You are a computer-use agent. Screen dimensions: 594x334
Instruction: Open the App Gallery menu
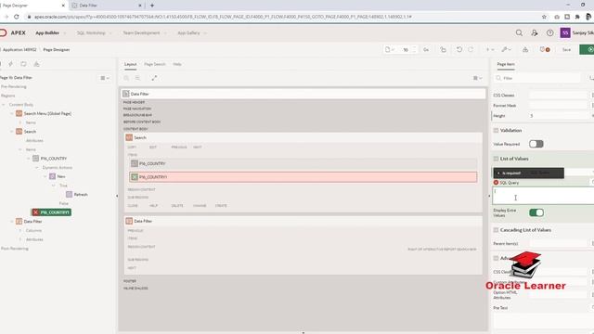[188, 33]
